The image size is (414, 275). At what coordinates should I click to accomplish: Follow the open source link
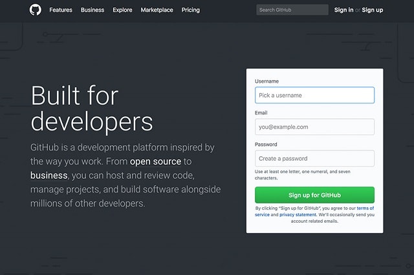tap(155, 161)
